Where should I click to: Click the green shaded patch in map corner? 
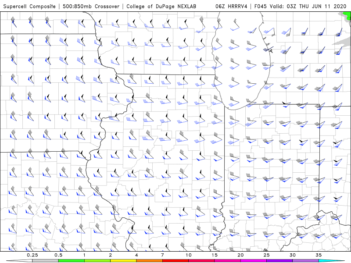coord(348,16)
